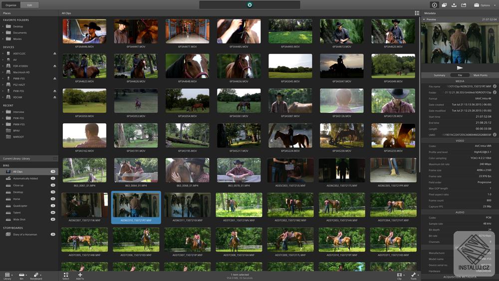Click the Add To plus icon
499x281 pixels.
point(80,276)
